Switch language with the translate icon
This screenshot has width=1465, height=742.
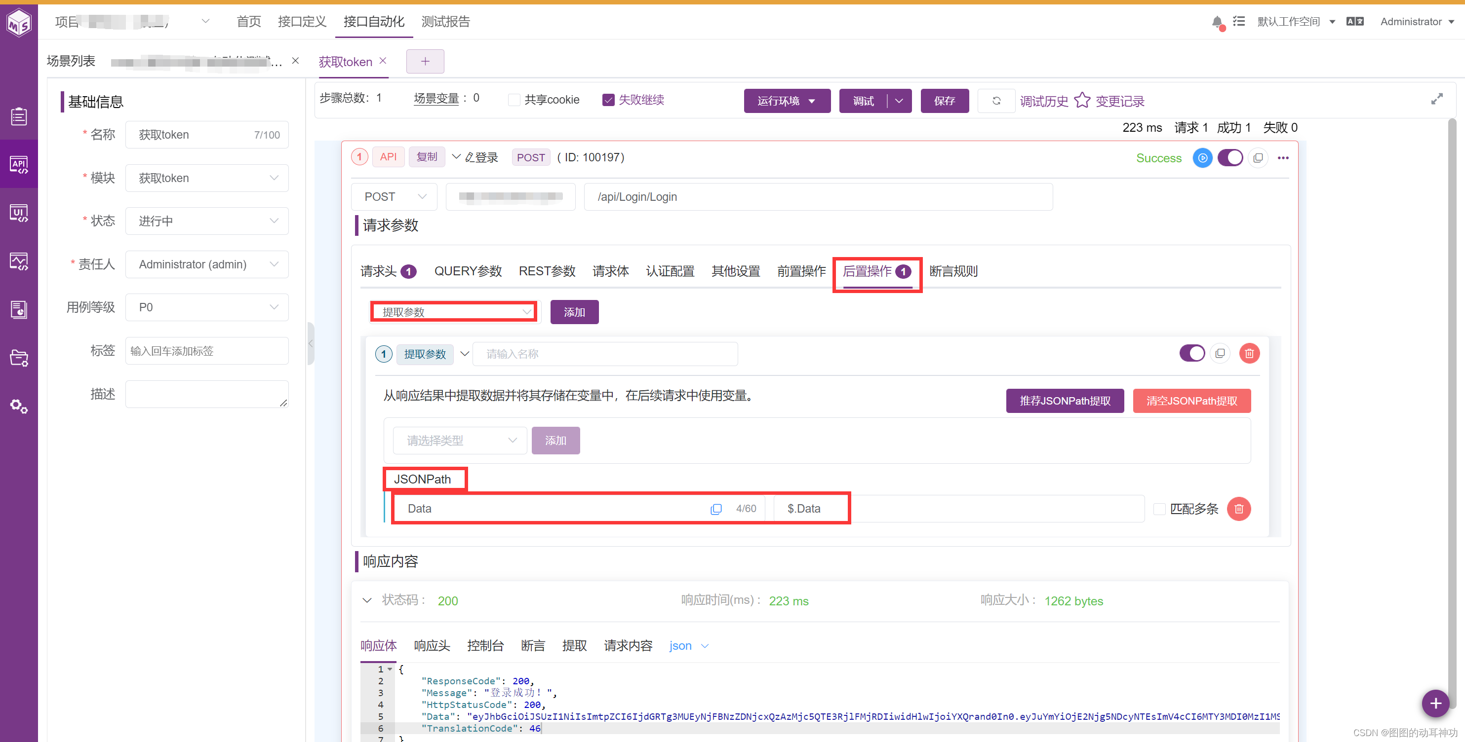click(1355, 21)
